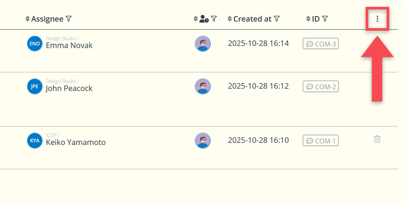Sort by the creator user-clock column

click(x=196, y=19)
